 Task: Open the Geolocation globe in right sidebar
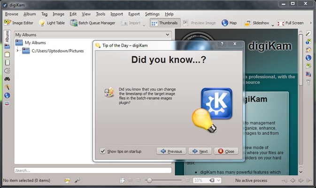click(308, 58)
